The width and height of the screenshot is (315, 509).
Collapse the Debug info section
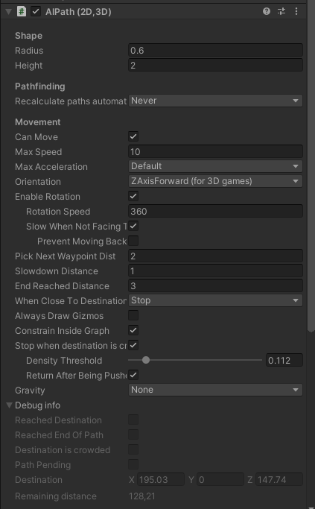click(x=9, y=405)
